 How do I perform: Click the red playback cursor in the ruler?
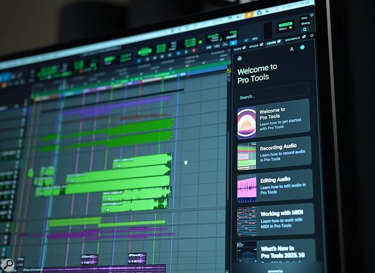coord(189,68)
